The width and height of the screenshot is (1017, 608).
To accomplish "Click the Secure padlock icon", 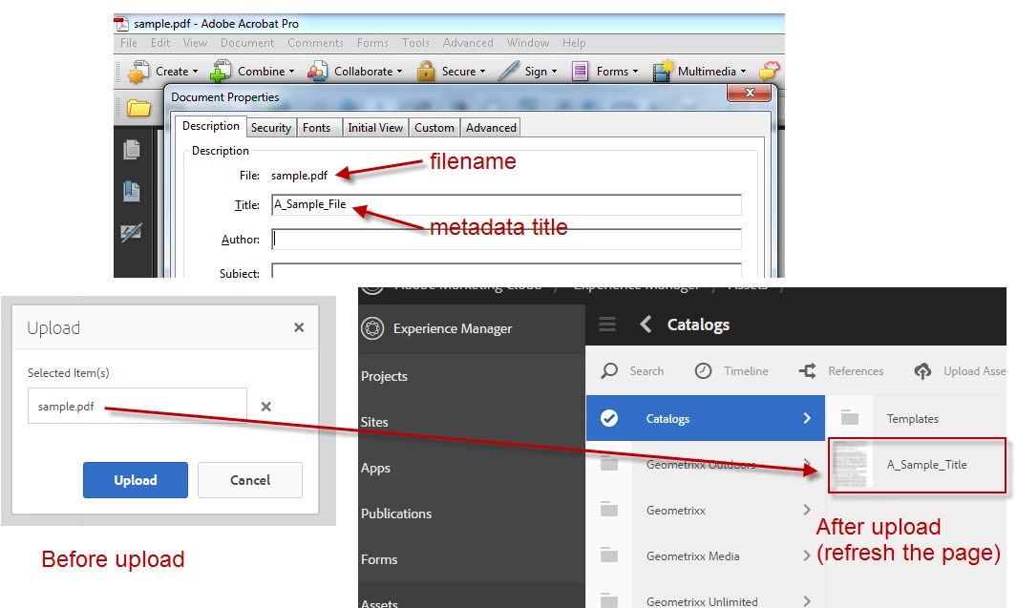I will click(x=426, y=72).
